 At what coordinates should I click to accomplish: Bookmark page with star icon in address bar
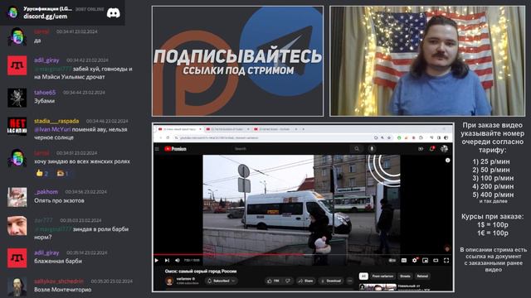click(x=389, y=137)
